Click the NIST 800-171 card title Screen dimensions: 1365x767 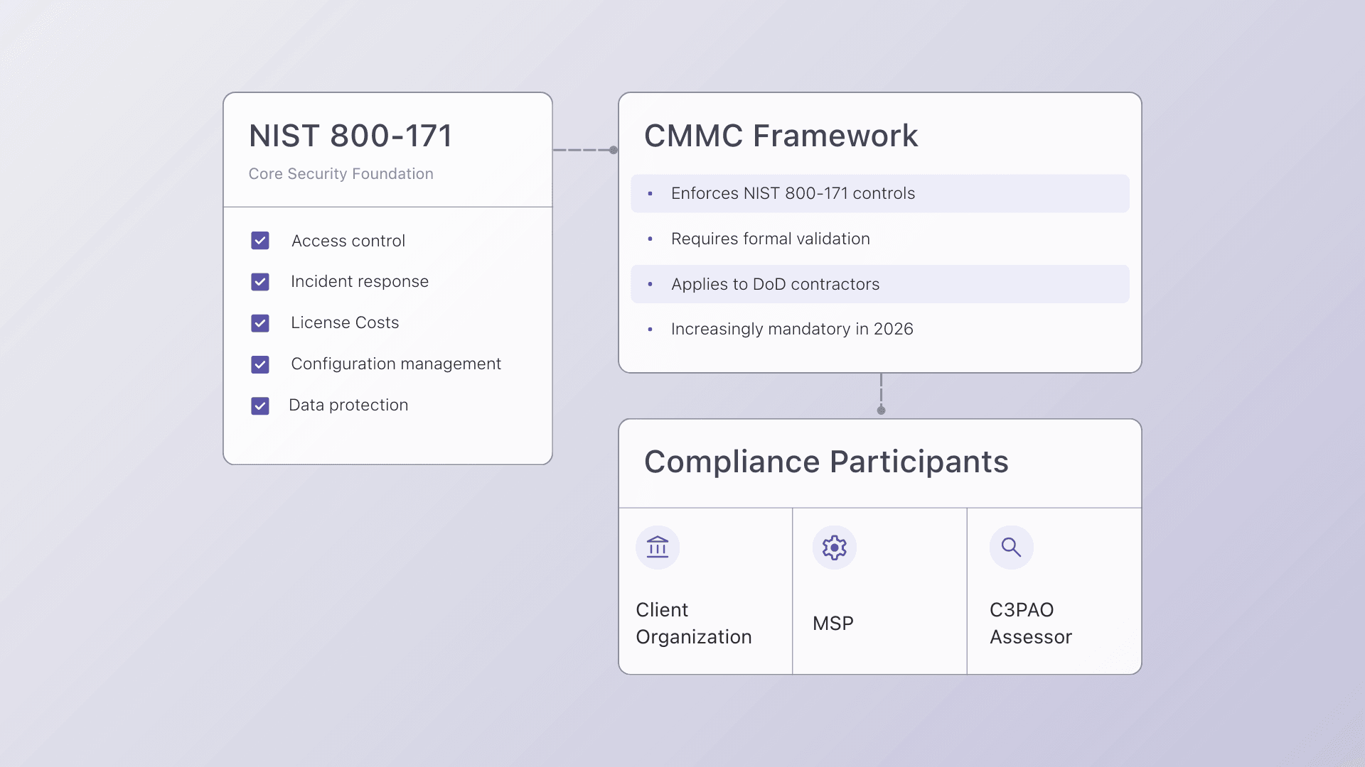coord(350,136)
